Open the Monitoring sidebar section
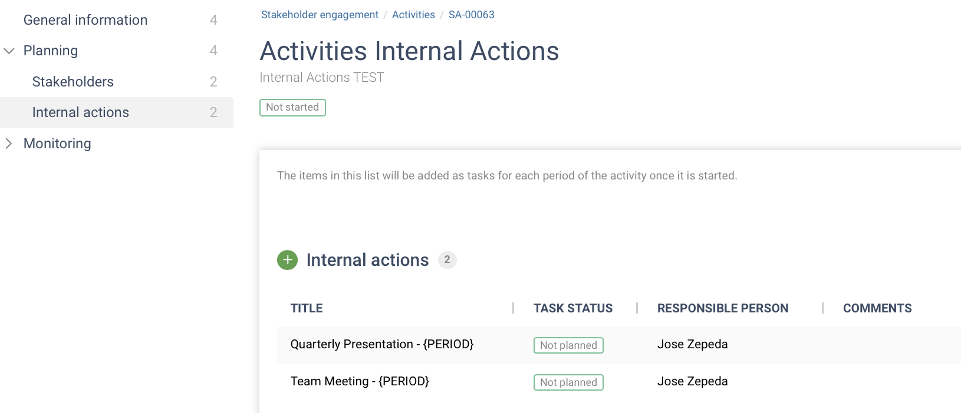Viewport: 961px width, 413px height. coord(57,144)
